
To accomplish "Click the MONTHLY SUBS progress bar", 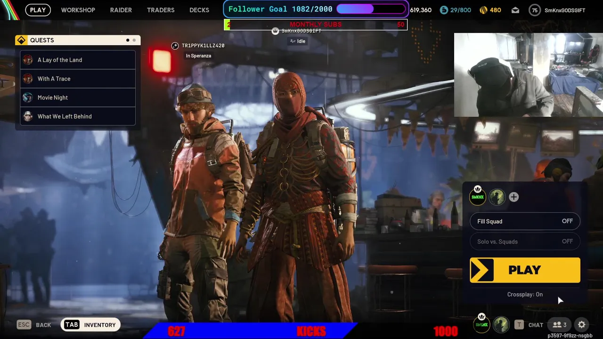I will click(x=316, y=24).
